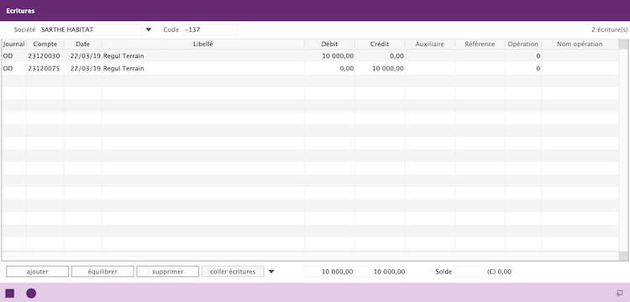Open the Société dropdown arrow

coord(148,29)
